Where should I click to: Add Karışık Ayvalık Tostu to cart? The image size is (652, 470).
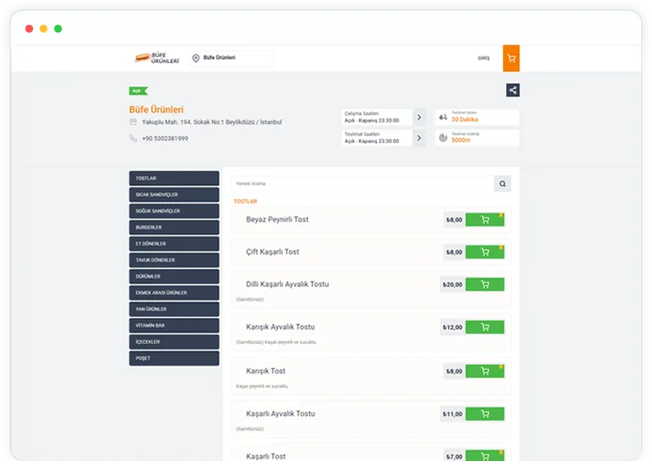[485, 327]
